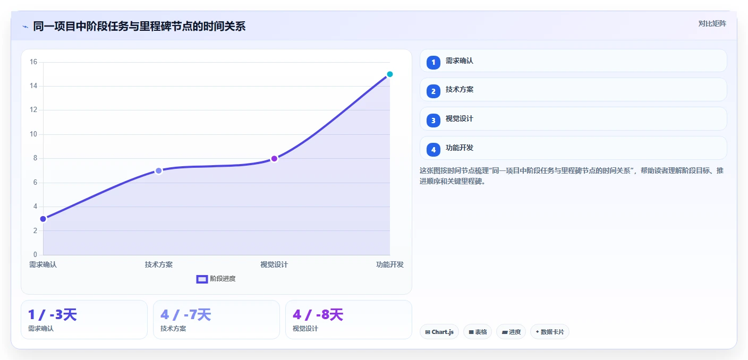Toggle the 阶段进度 legend entry
The image size is (748, 360).
click(216, 279)
